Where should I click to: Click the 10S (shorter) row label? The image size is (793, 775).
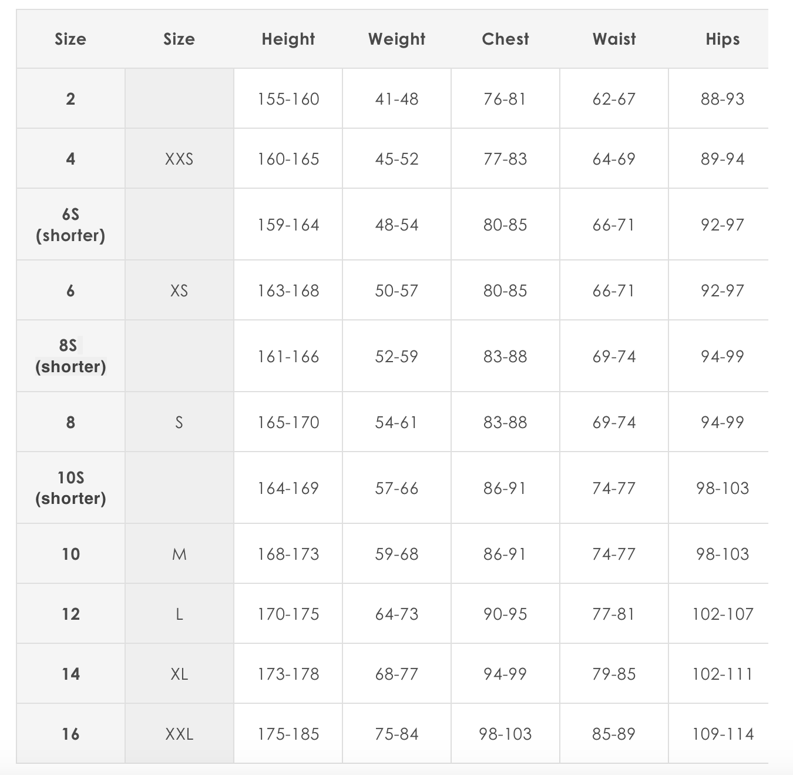pos(70,488)
